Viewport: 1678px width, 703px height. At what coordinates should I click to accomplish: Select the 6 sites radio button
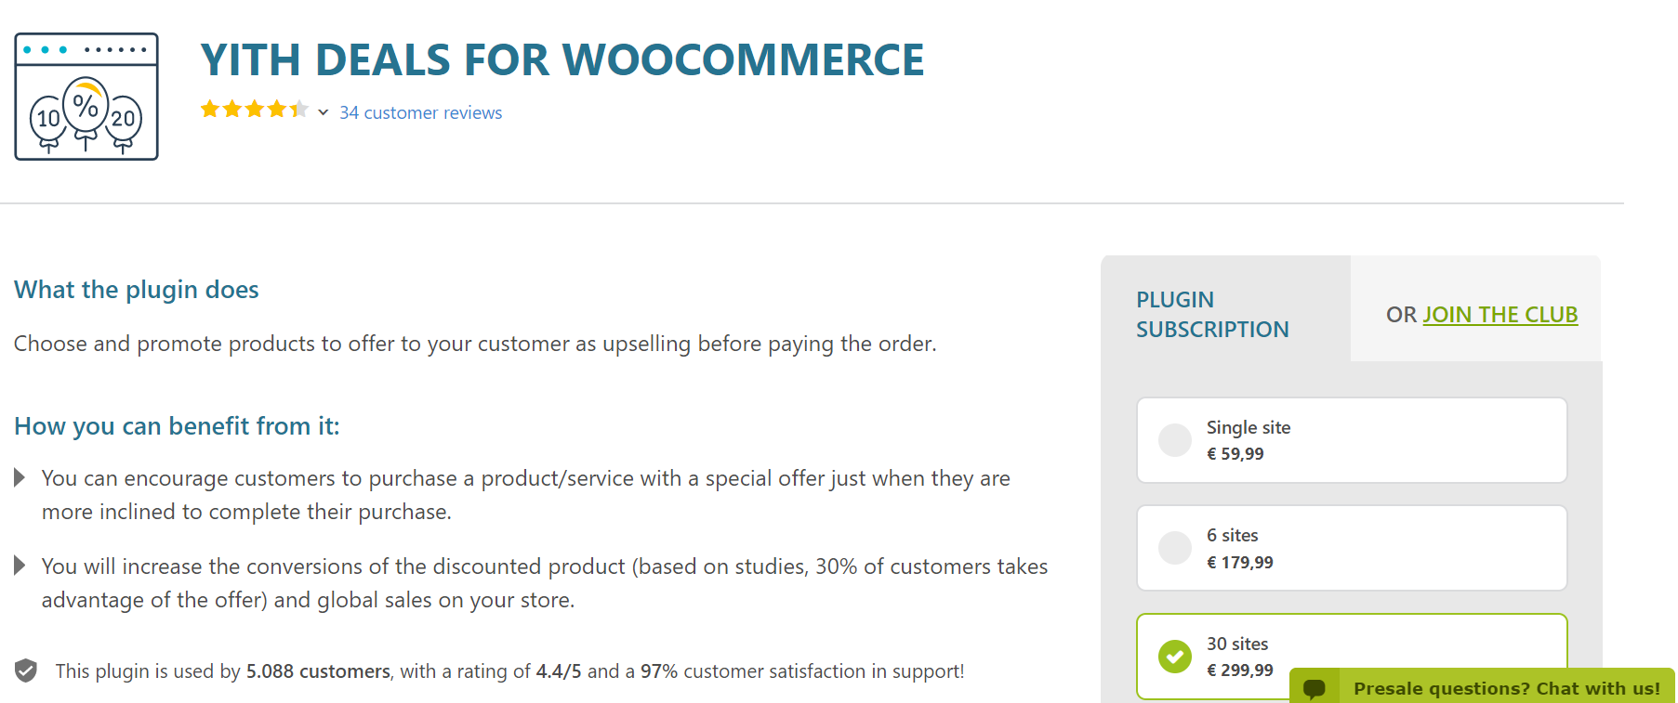pyautogui.click(x=1175, y=548)
